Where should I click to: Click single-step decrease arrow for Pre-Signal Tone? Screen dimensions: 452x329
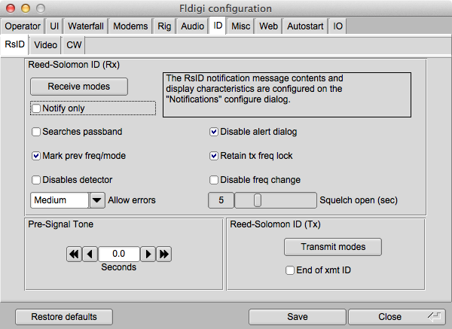(90, 254)
